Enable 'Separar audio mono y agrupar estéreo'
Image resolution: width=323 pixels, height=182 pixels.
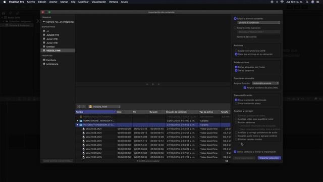[x=236, y=136]
